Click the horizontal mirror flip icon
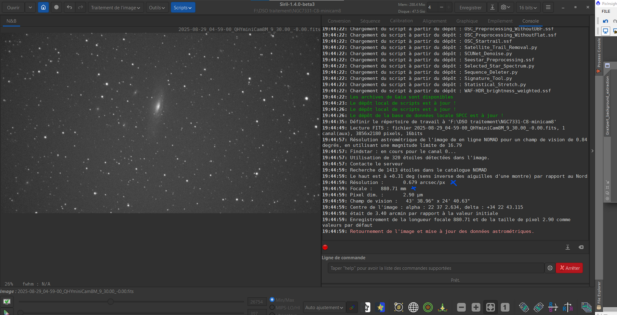The width and height of the screenshot is (617, 315). point(553,307)
